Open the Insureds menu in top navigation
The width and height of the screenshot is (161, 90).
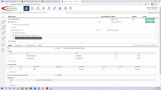[26, 8]
